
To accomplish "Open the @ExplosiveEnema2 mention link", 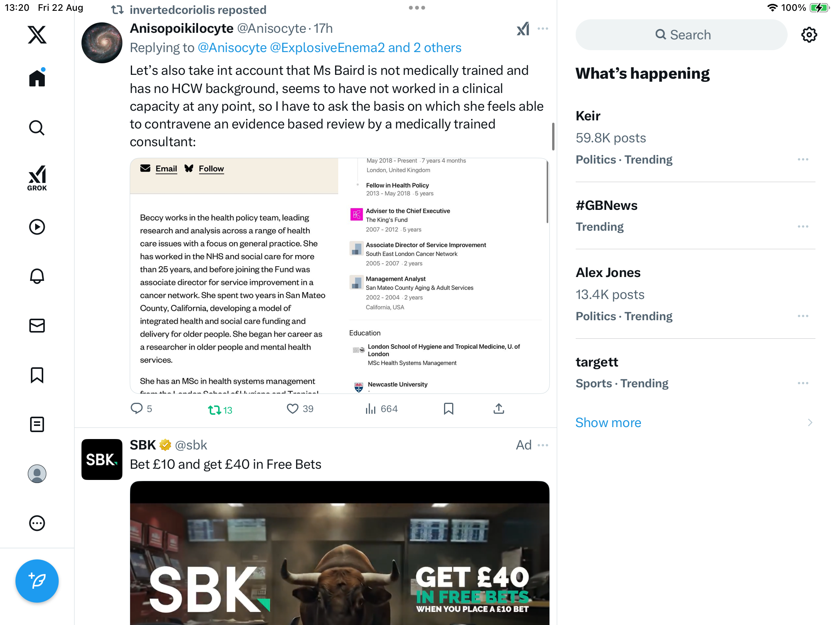I will [x=327, y=47].
